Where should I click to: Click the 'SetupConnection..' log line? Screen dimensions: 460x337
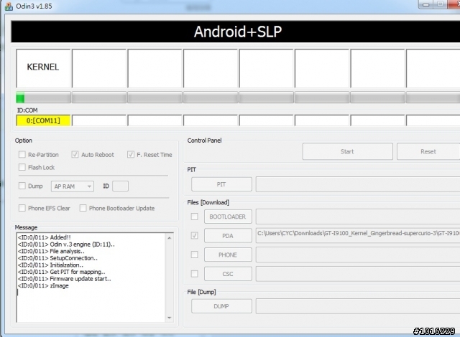tap(57, 258)
